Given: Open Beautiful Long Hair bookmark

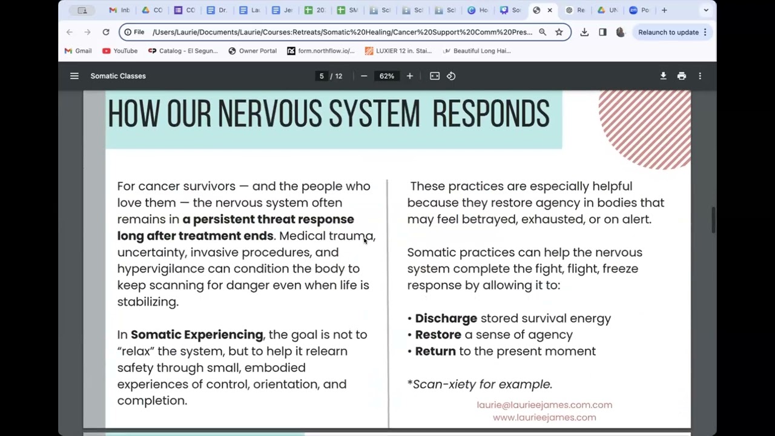Looking at the screenshot, I should tap(477, 51).
